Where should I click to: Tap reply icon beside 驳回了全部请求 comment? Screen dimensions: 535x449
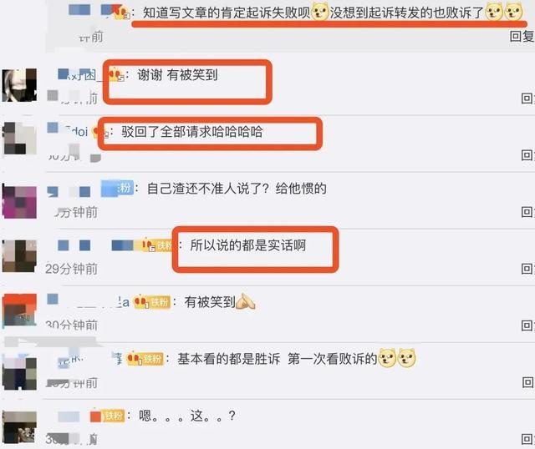(x=527, y=155)
